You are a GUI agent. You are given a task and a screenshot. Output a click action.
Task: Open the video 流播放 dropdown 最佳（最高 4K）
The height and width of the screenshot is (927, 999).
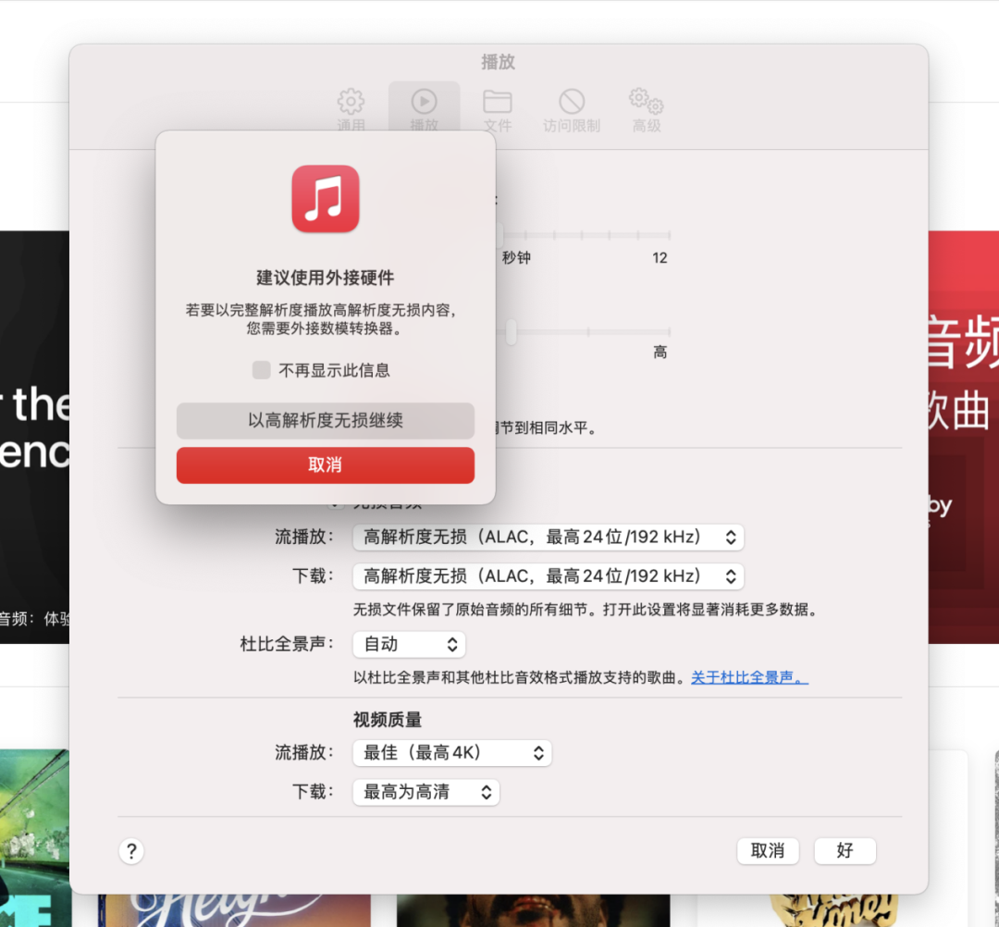[451, 753]
